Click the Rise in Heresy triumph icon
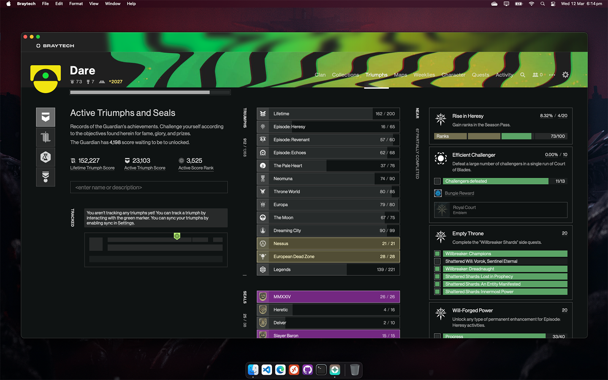The image size is (608, 380). (441, 119)
